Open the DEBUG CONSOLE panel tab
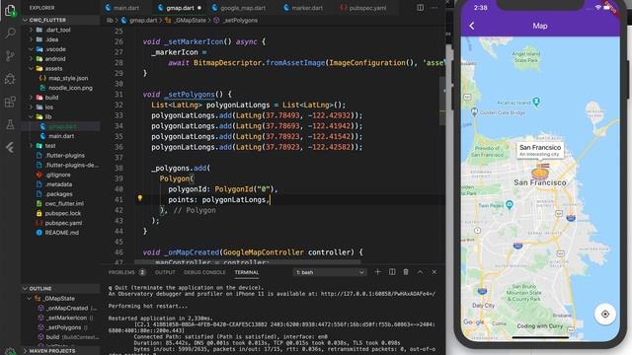 coord(204,272)
